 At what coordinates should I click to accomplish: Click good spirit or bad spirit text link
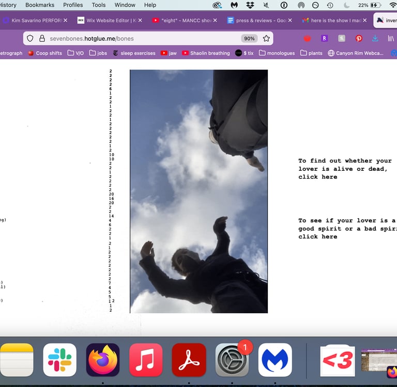(347, 229)
